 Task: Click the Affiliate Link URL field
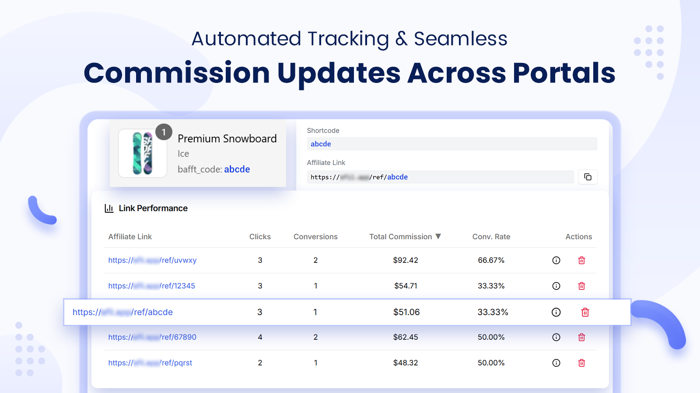[441, 177]
